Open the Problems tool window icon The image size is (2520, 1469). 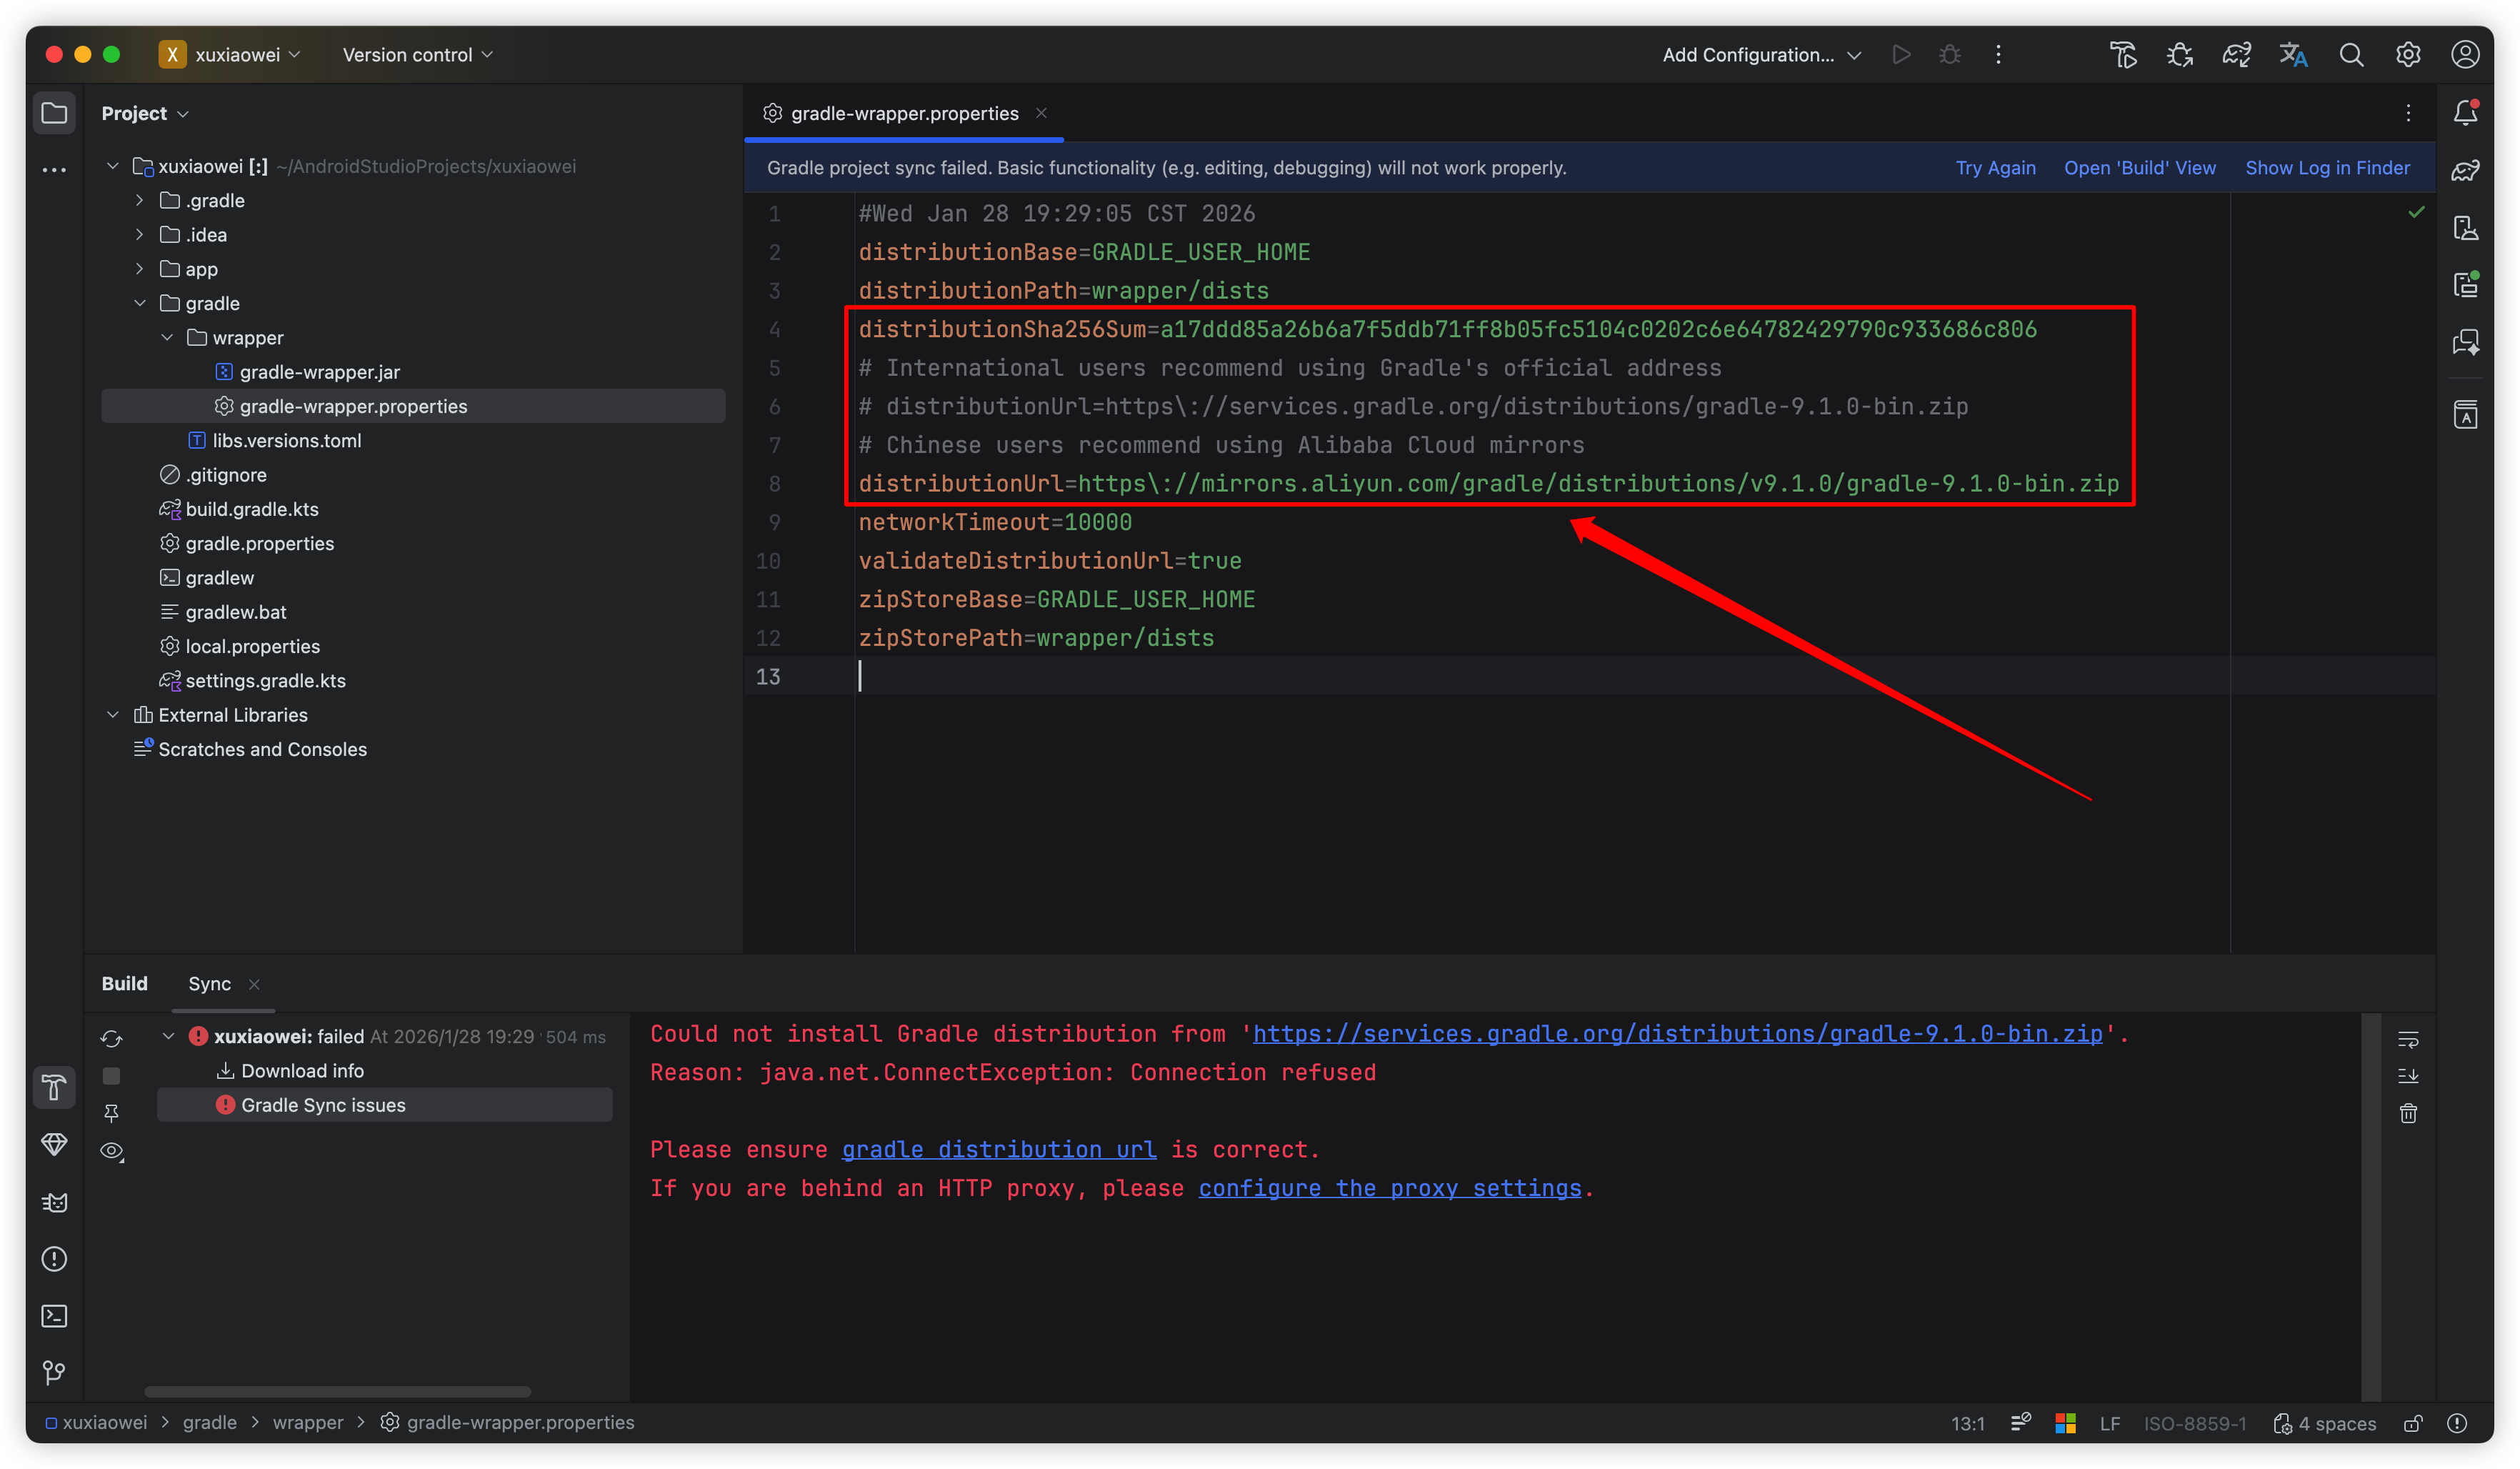click(x=54, y=1259)
